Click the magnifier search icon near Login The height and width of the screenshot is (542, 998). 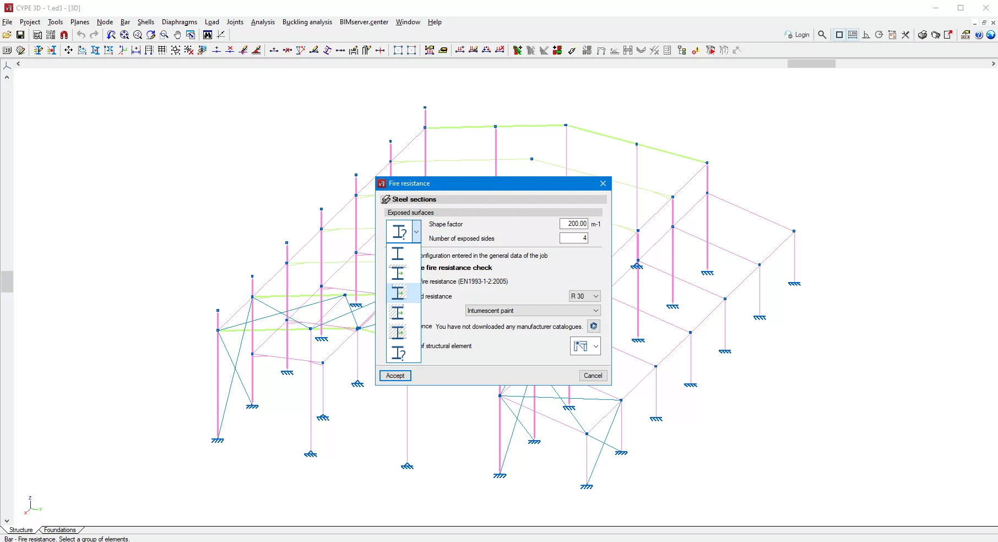coord(822,35)
